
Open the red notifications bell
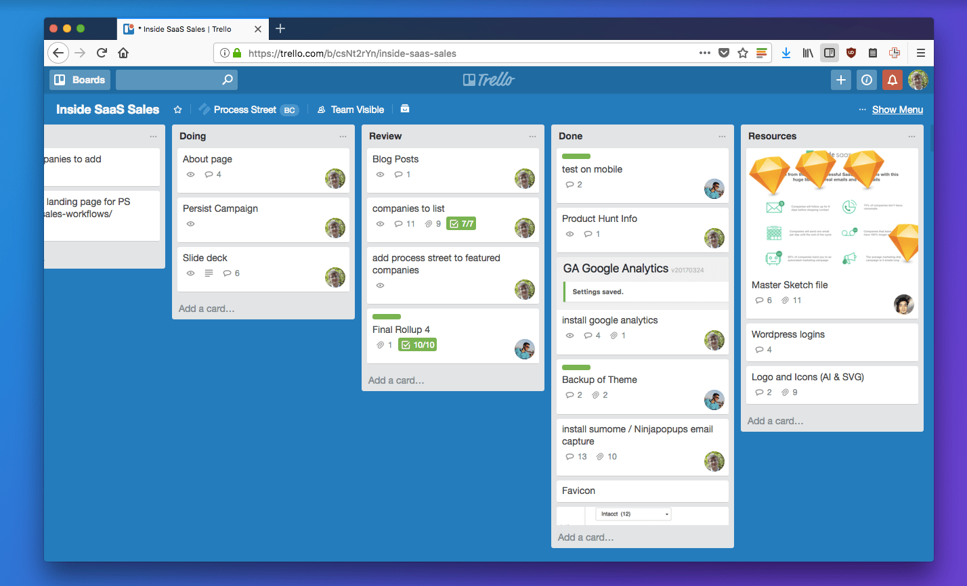[x=893, y=80]
